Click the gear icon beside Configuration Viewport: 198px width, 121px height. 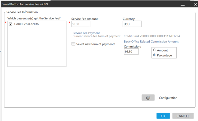[x=148, y=98]
